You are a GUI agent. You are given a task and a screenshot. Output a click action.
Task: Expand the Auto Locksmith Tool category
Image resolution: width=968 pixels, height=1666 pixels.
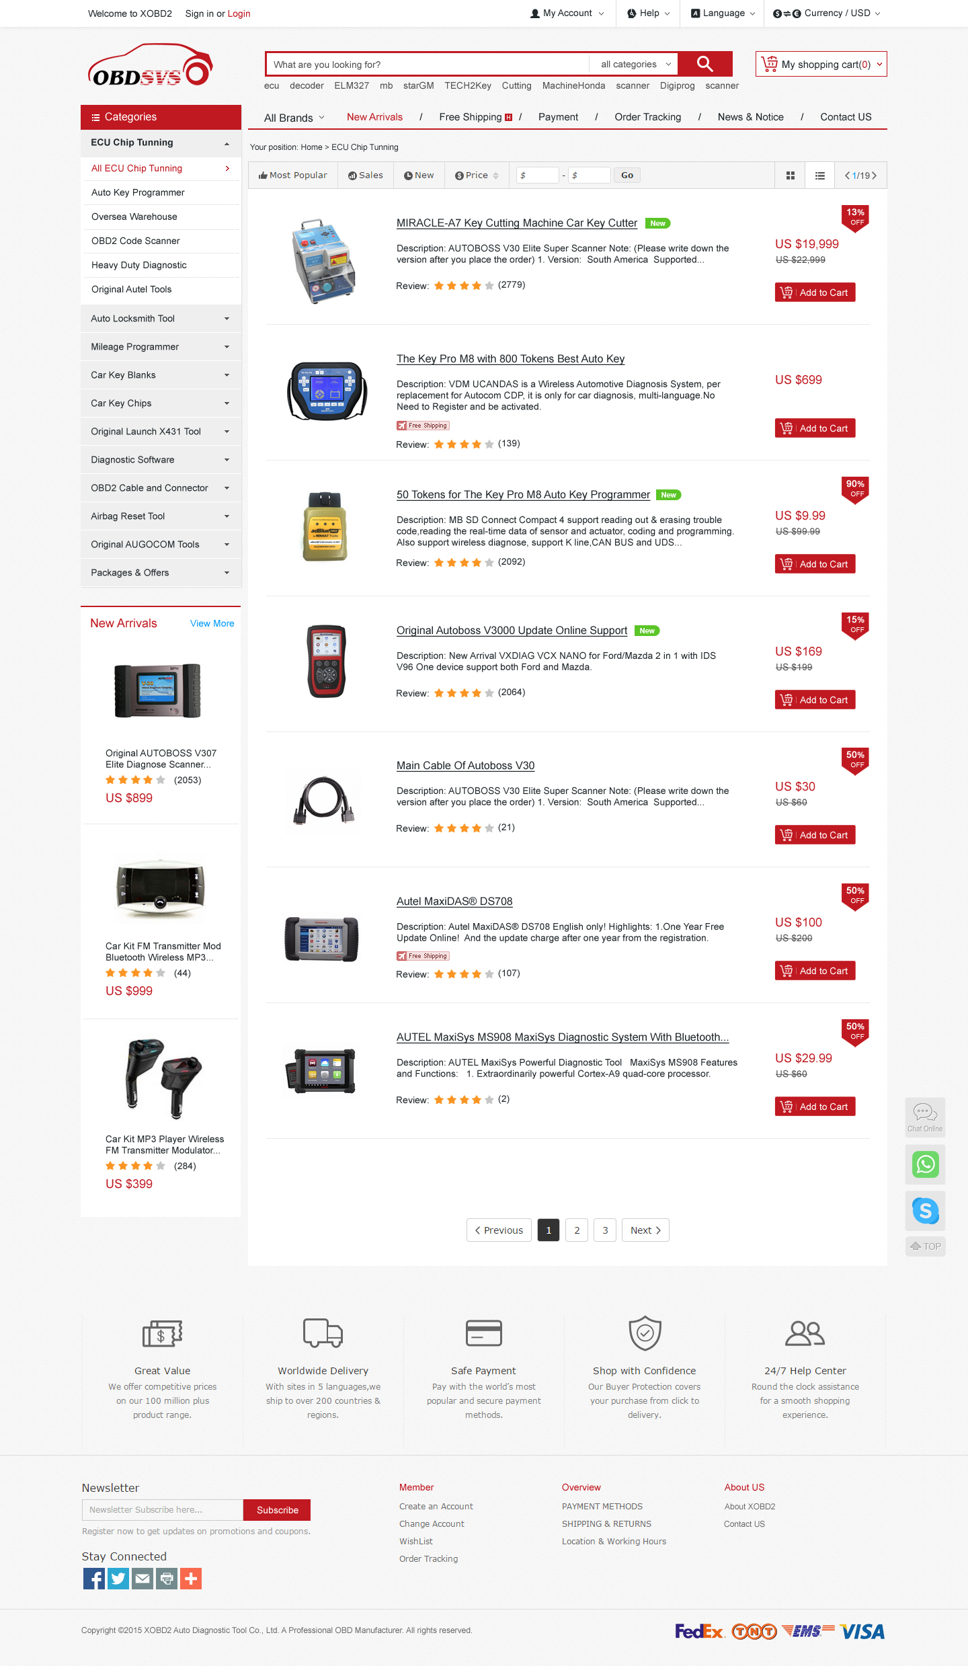161,319
